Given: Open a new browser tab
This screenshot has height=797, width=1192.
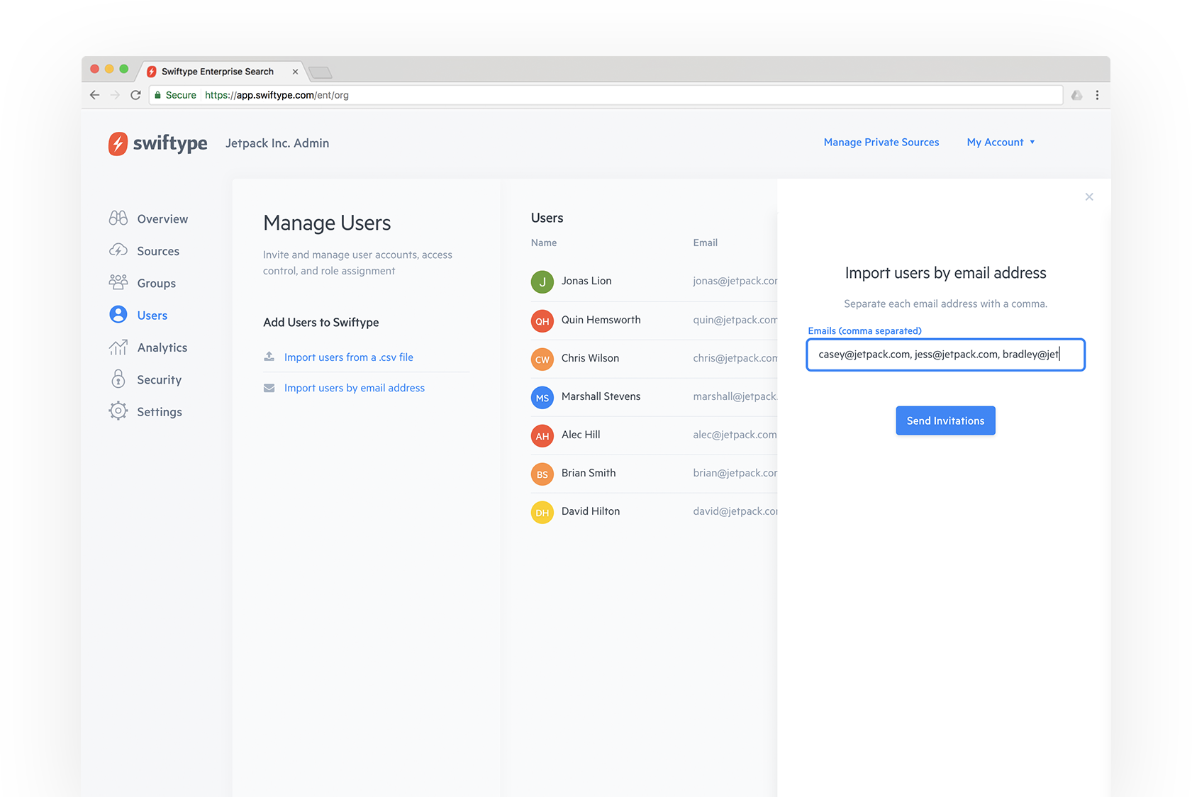Looking at the screenshot, I should click(321, 72).
